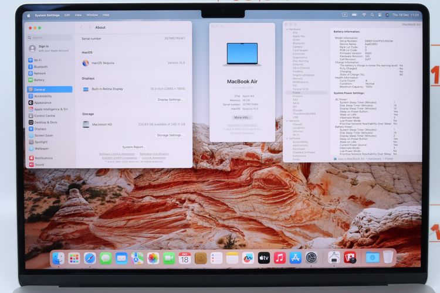Click the Siri icon in menu bar
The image size is (440, 293).
click(387, 15)
